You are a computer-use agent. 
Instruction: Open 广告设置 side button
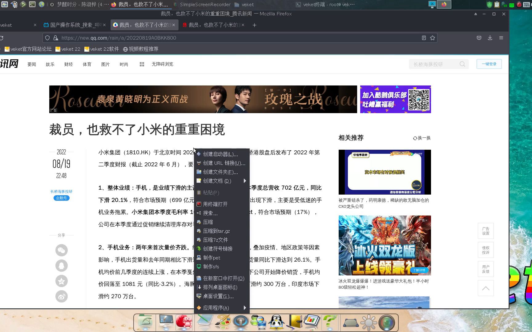tap(486, 231)
